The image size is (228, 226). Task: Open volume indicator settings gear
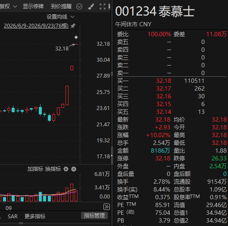[66, 169]
